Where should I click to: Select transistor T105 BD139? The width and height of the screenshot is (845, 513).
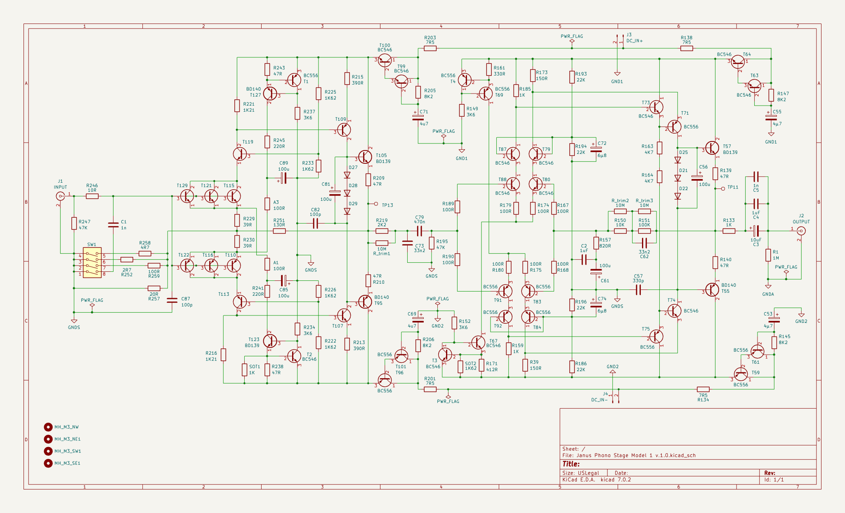[x=365, y=157]
